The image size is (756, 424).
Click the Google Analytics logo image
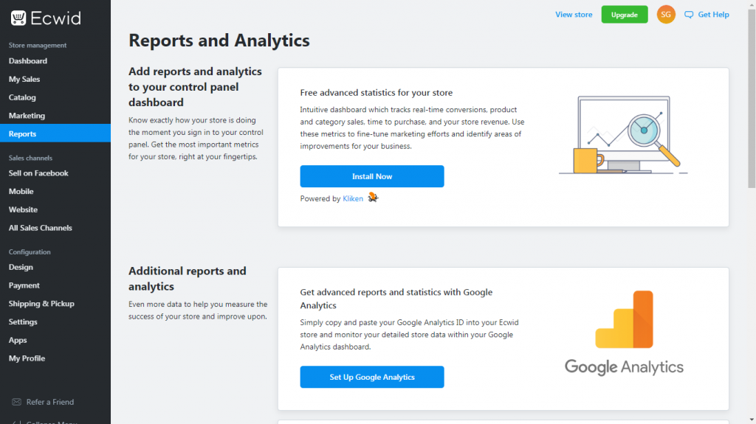click(624, 333)
